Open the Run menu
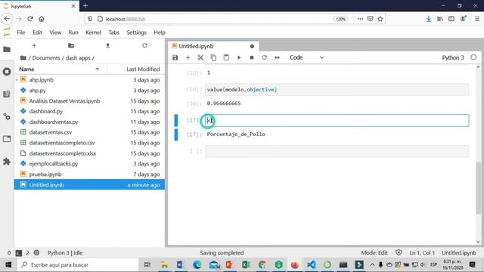The image size is (484, 272). pos(73,32)
